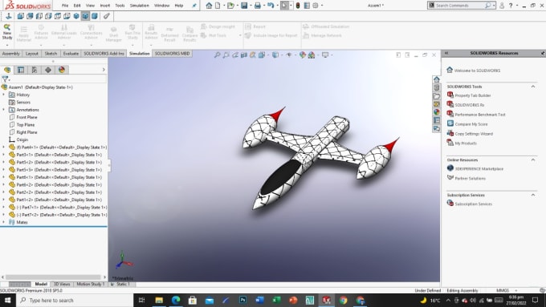Collapse the SOLIDWORKS Tools section

point(533,87)
